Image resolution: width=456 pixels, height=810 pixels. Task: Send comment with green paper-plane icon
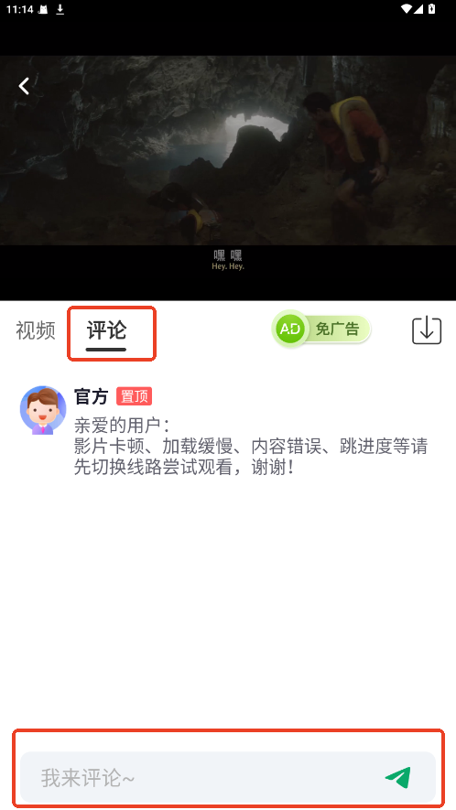click(x=398, y=777)
